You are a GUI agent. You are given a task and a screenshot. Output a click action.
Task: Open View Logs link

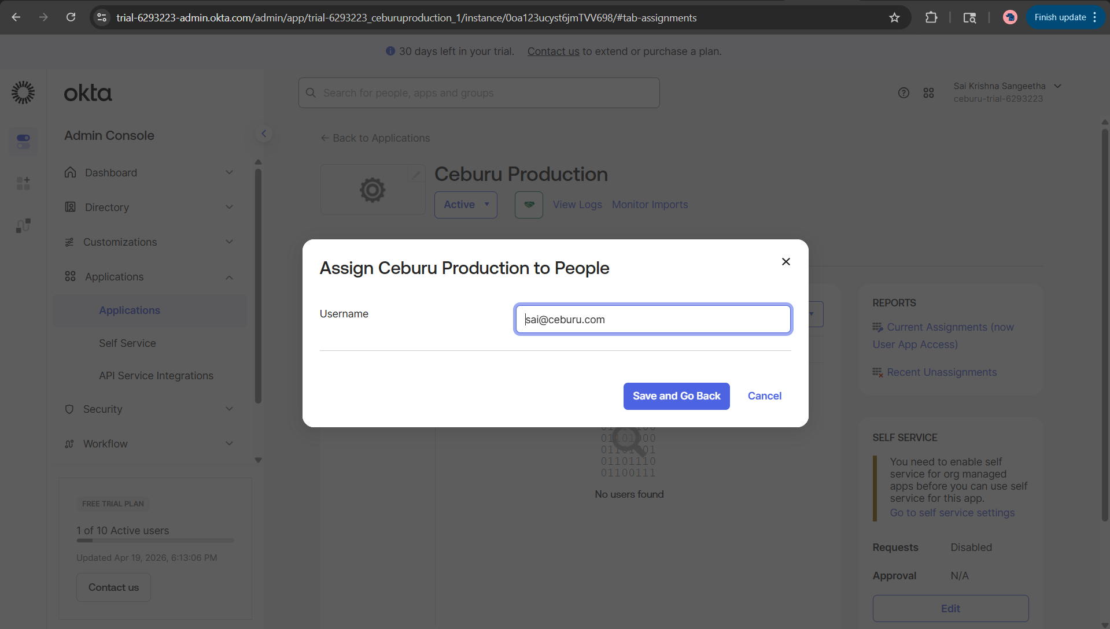pyautogui.click(x=577, y=205)
